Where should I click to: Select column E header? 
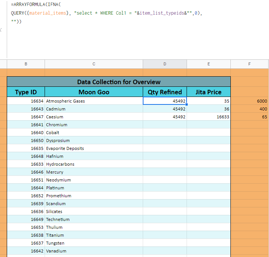click(209, 64)
